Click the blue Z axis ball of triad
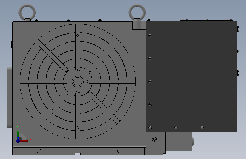 click(18, 141)
